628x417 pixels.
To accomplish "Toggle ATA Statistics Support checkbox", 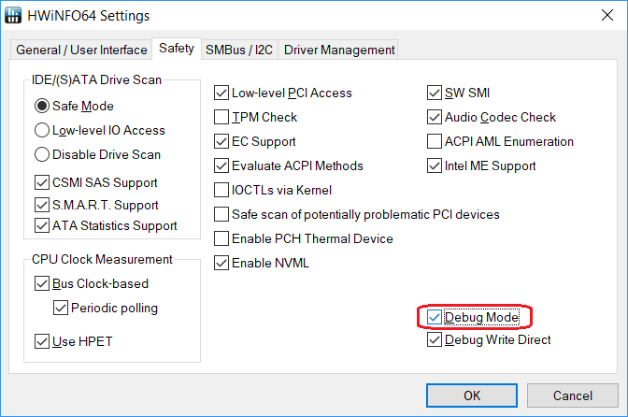I will click(x=42, y=225).
